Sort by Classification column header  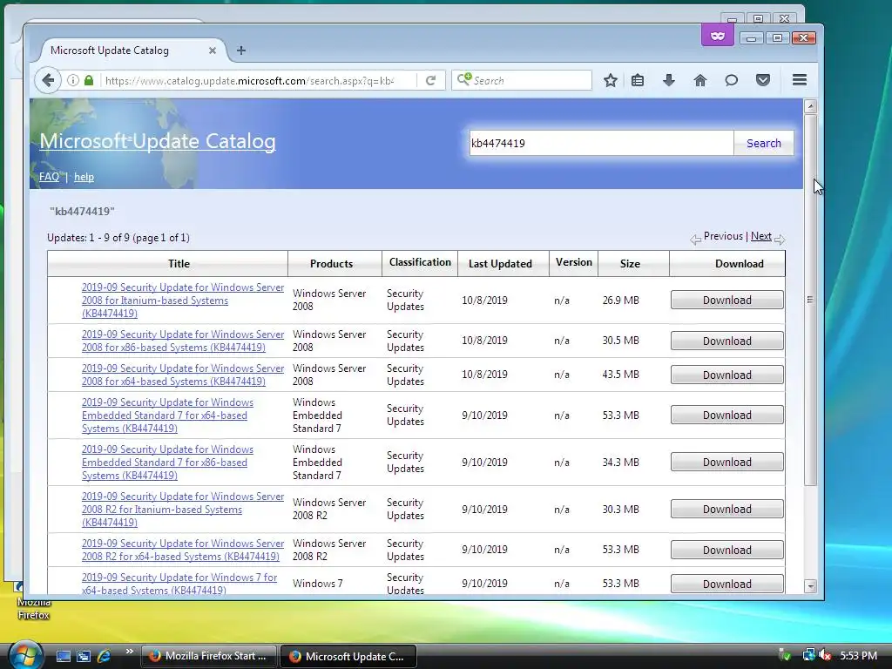click(x=420, y=262)
